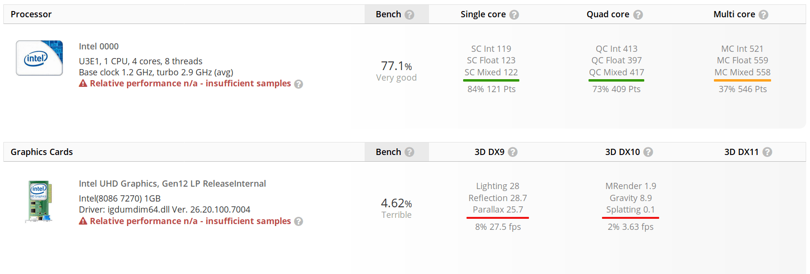Click the Intel HD Graphics card thumbnail
The image size is (810, 274).
pos(39,201)
